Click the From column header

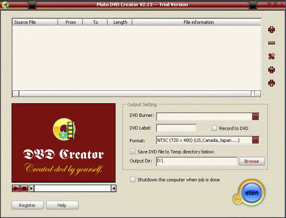[70, 22]
